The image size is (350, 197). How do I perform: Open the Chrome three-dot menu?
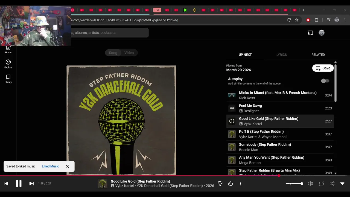coord(345,20)
